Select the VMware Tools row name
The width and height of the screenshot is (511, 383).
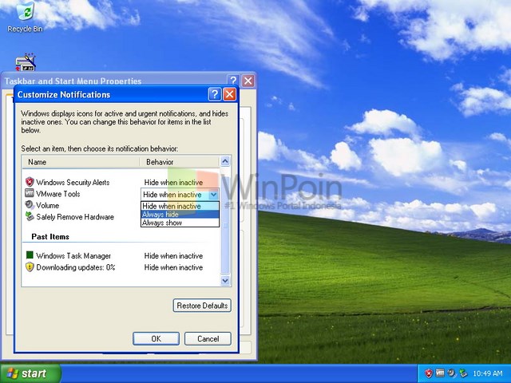pyautogui.click(x=58, y=194)
